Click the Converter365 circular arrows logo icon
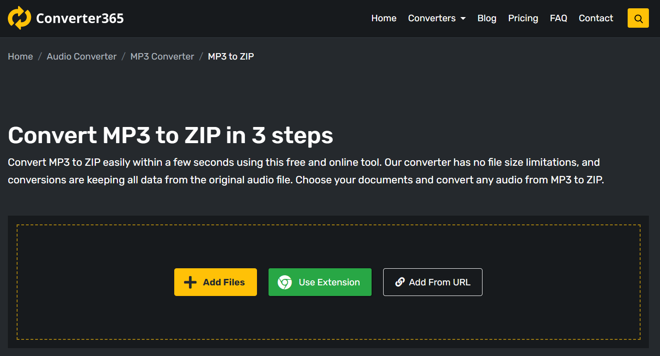Screen dimensions: 660x356 (19, 18)
